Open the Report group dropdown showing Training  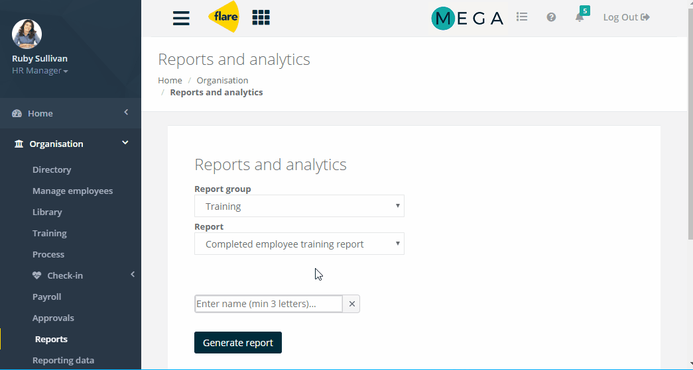299,206
